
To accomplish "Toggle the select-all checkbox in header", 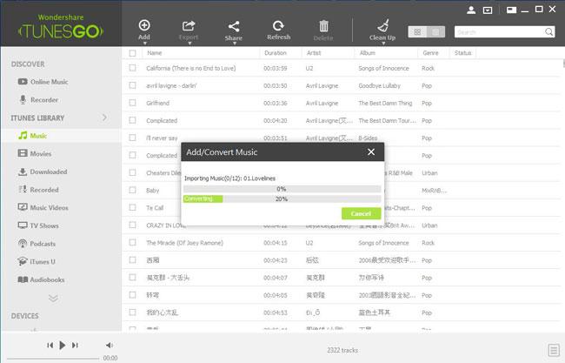I will tap(133, 53).
